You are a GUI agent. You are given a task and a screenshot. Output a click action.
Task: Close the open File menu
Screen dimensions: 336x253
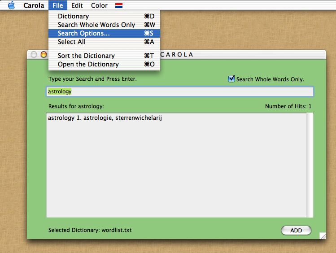click(57, 5)
